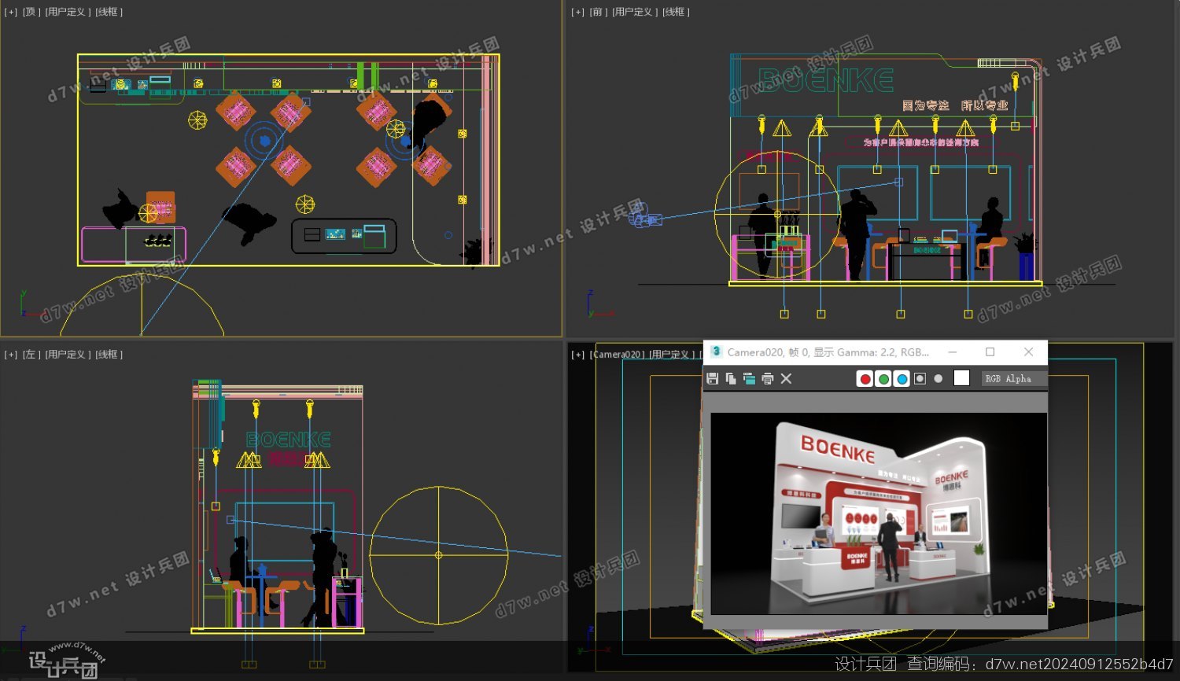Toggle the alpha channel display
1180x681 pixels.
point(920,379)
